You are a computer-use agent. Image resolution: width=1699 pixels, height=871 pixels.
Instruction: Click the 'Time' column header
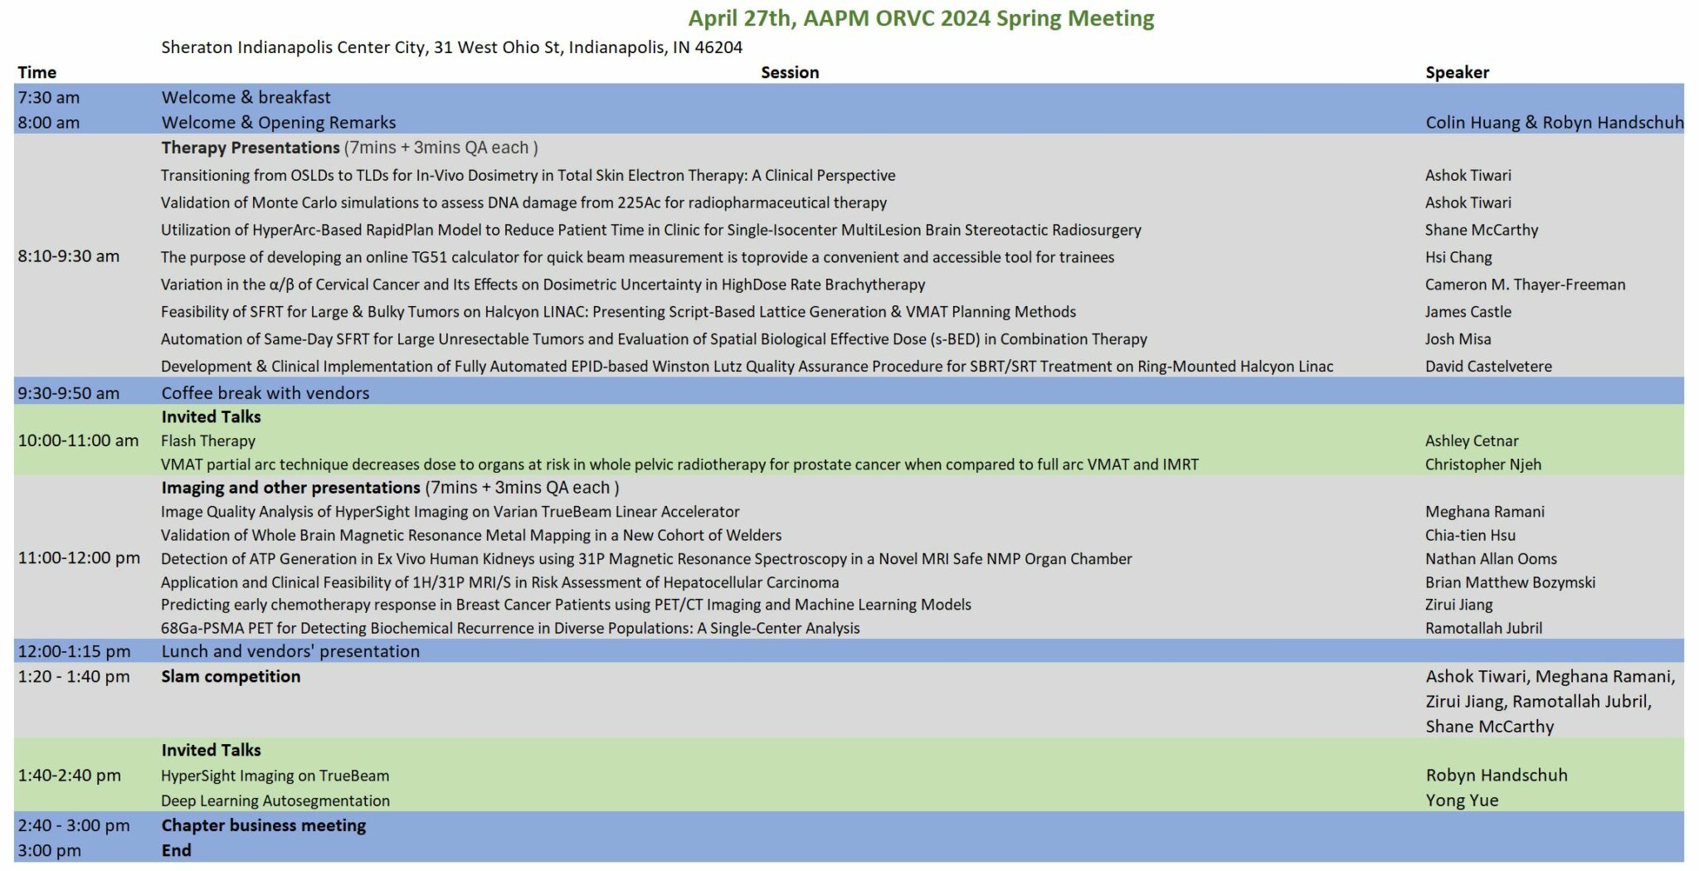(37, 72)
